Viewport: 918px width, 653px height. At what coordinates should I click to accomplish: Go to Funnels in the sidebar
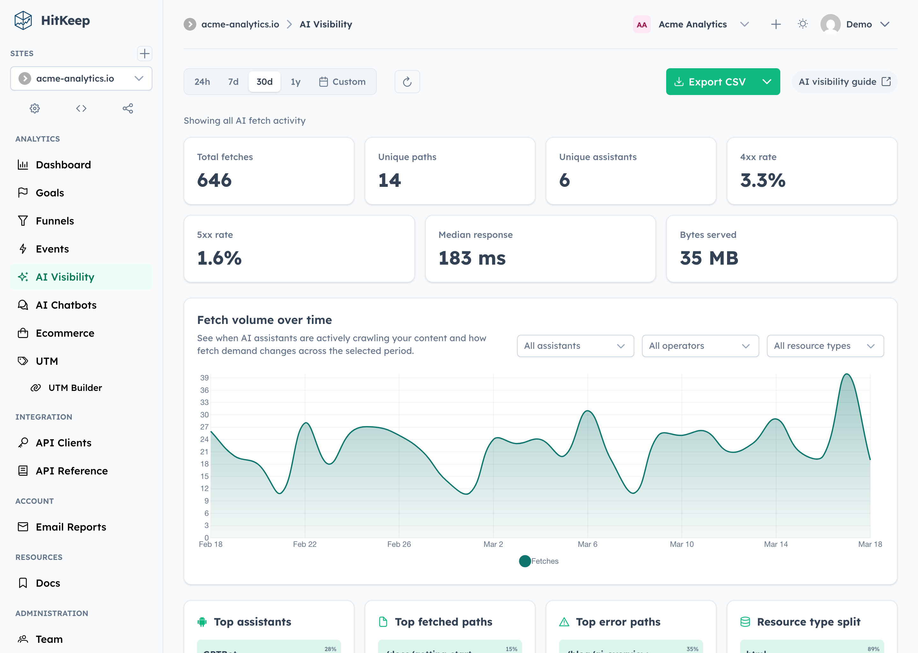pos(55,221)
